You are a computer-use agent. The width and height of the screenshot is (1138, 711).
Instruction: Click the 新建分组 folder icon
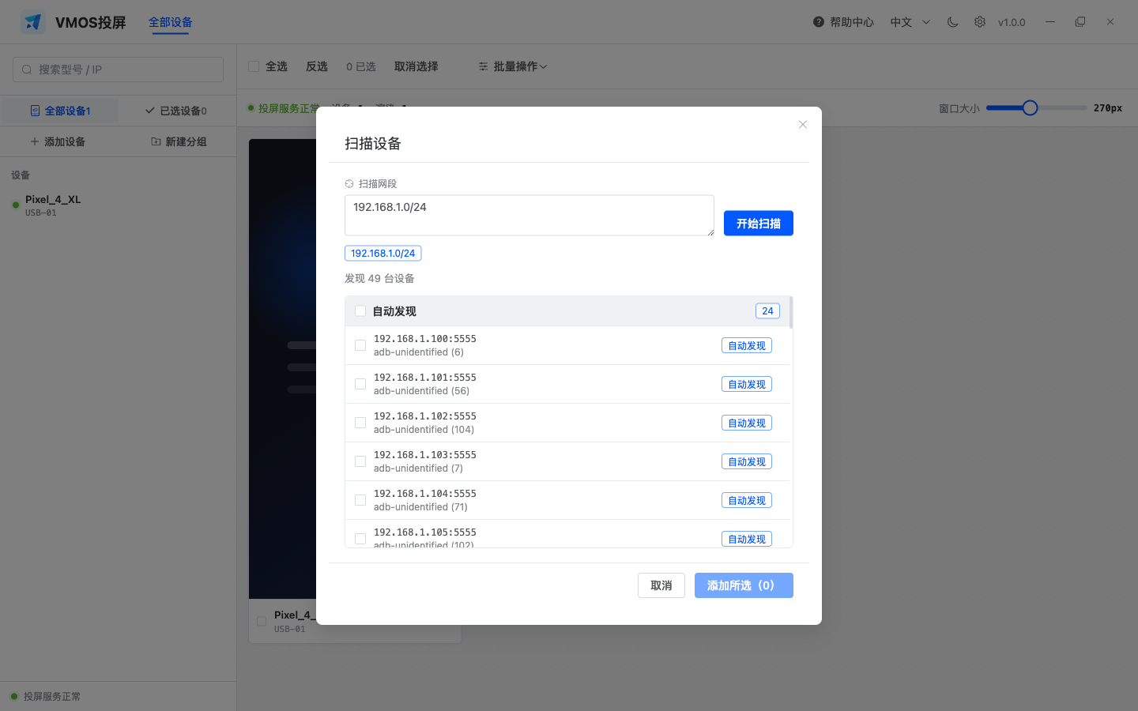coord(156,141)
